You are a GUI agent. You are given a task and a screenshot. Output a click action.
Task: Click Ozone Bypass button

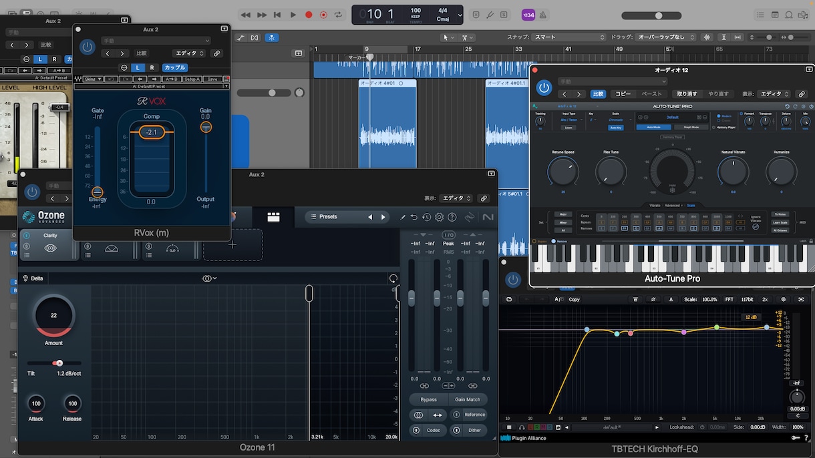428,399
